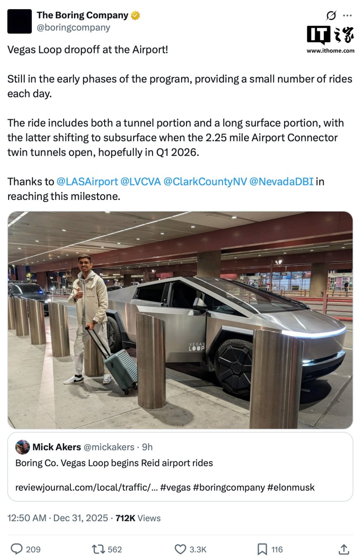Click the reply speech bubble icon

(17, 549)
